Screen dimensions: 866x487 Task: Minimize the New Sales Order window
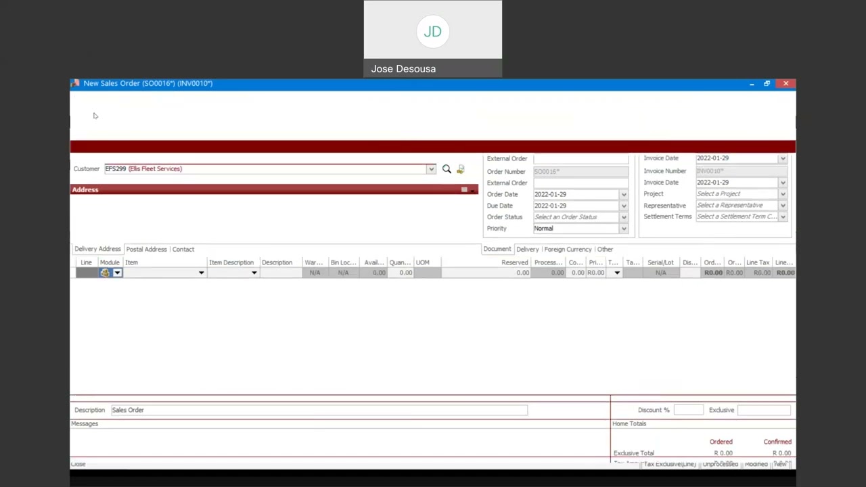(x=752, y=84)
